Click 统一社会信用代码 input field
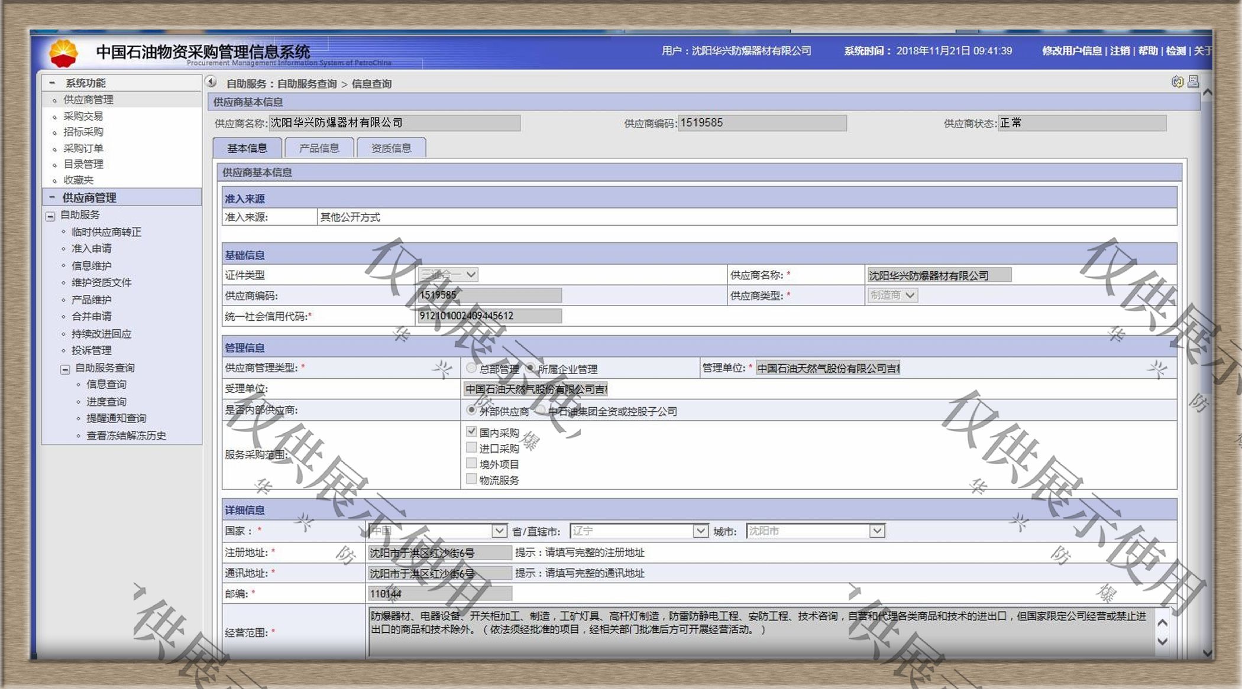This screenshot has height=689, width=1242. pyautogui.click(x=490, y=316)
